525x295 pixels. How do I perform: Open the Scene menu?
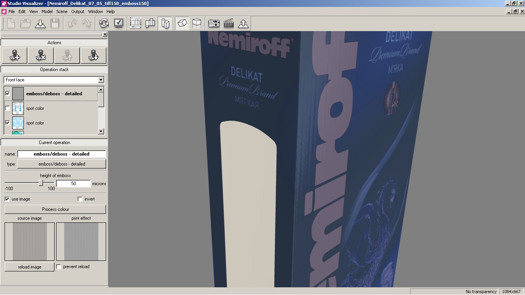tap(62, 12)
